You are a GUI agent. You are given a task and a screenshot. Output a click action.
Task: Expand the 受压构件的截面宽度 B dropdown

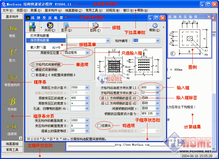coord(87,126)
